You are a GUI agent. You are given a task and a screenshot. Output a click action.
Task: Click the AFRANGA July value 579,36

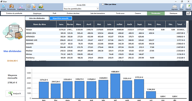(x=121, y=37)
